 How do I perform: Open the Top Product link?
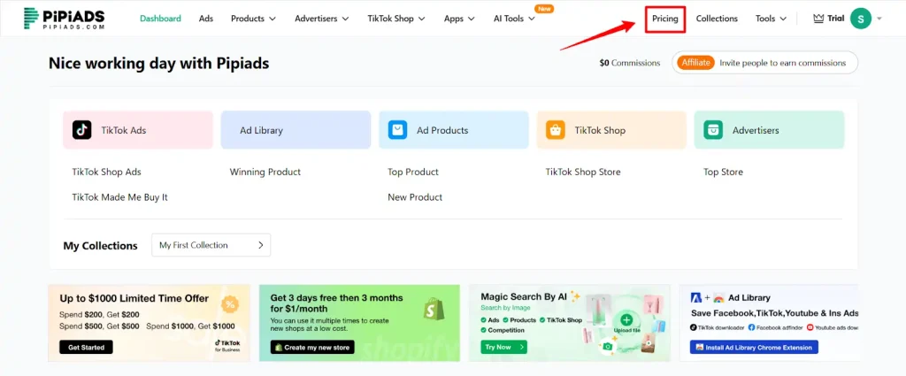pyautogui.click(x=413, y=173)
